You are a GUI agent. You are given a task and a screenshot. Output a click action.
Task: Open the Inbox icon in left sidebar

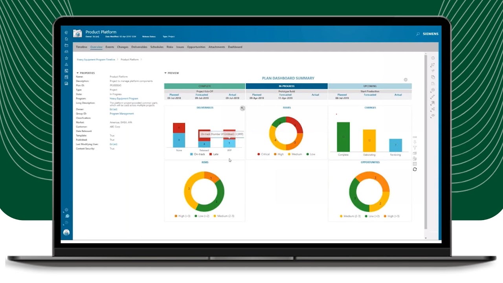pos(66,51)
